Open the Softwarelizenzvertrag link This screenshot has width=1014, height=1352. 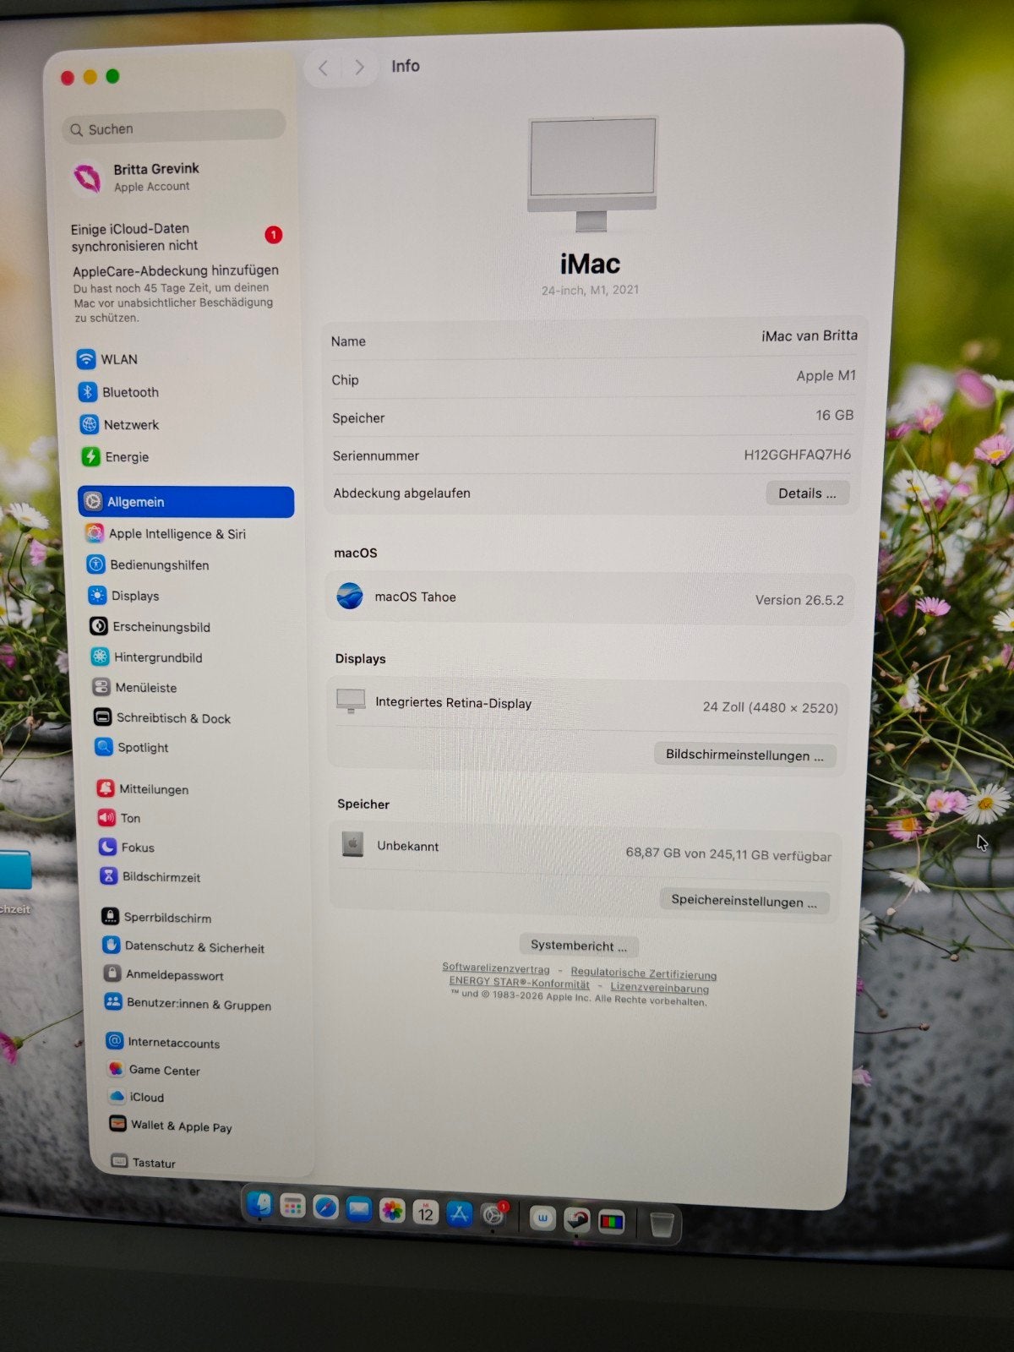click(x=496, y=968)
